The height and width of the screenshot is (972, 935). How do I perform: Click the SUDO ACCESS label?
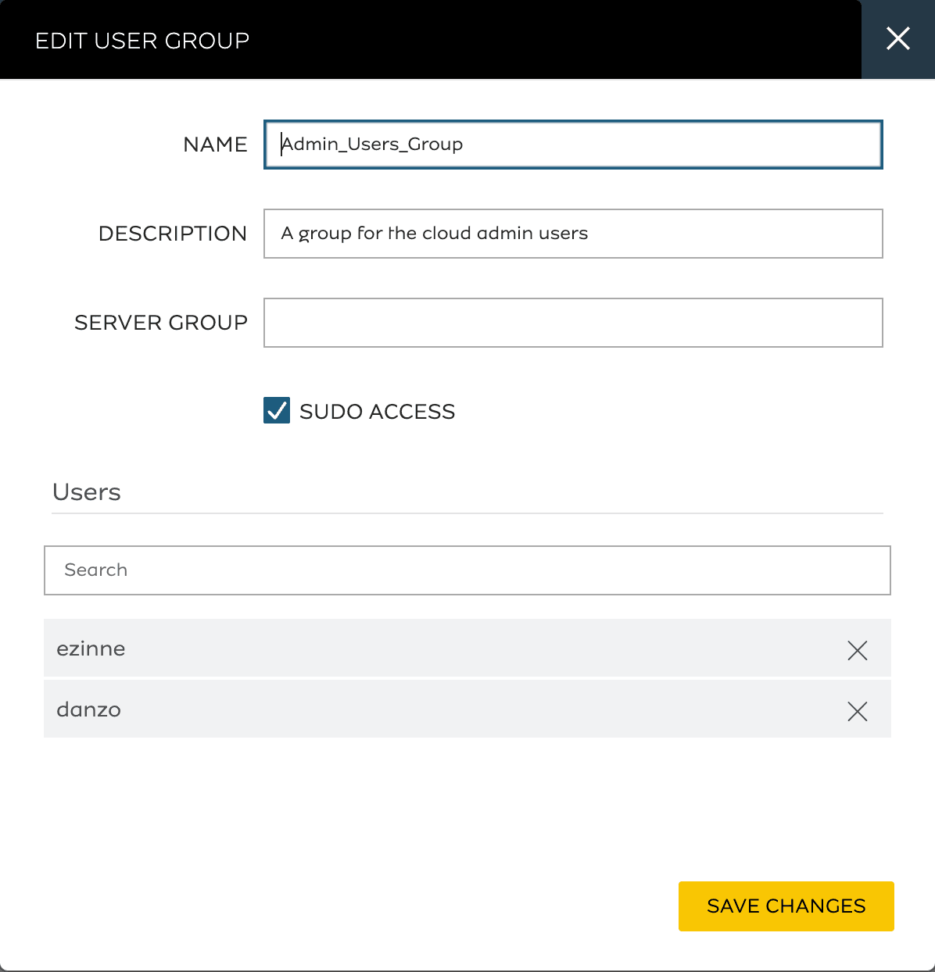(x=378, y=412)
